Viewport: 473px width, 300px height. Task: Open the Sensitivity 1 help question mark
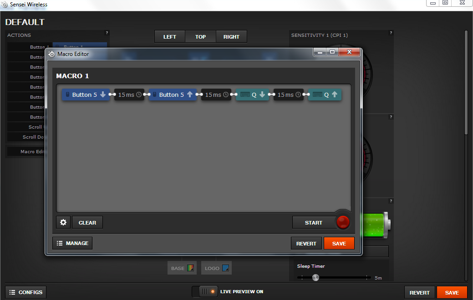(391, 33)
